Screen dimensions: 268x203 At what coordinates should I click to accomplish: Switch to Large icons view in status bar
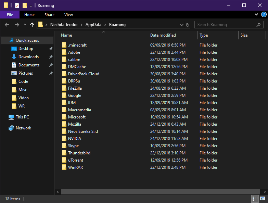263,199
